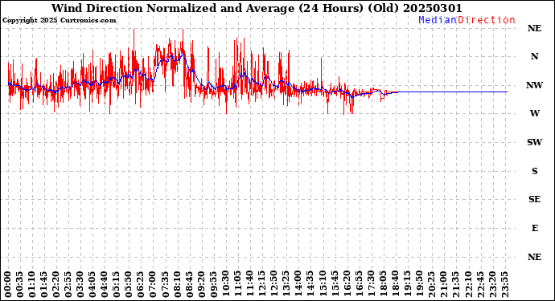Viewport: 555px width, 301px height.
Task: Click the 06:25 time axis label
Action: coord(141,284)
